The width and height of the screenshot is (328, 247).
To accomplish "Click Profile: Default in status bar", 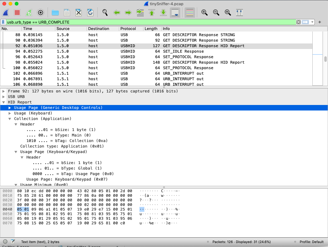I will click(311, 242).
